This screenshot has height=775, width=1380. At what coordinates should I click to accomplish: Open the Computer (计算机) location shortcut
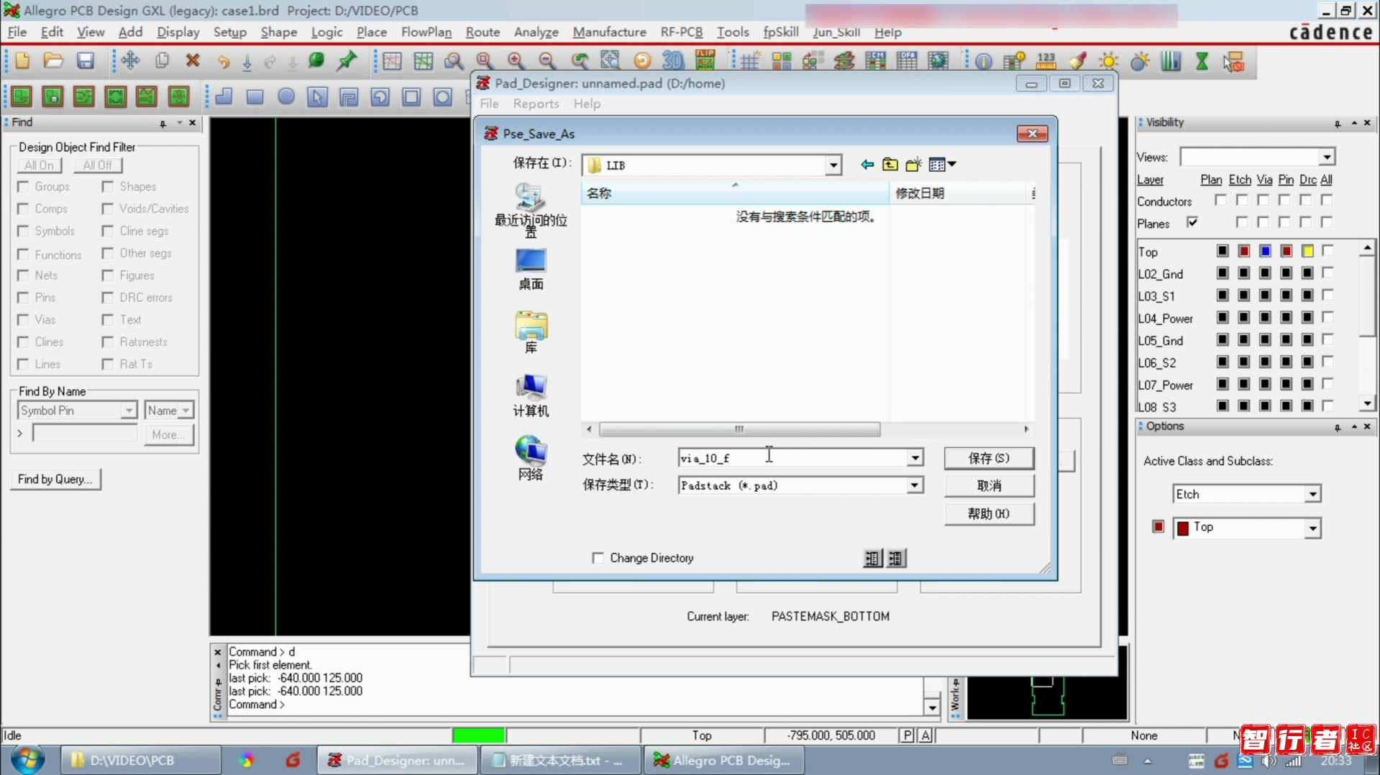click(531, 396)
